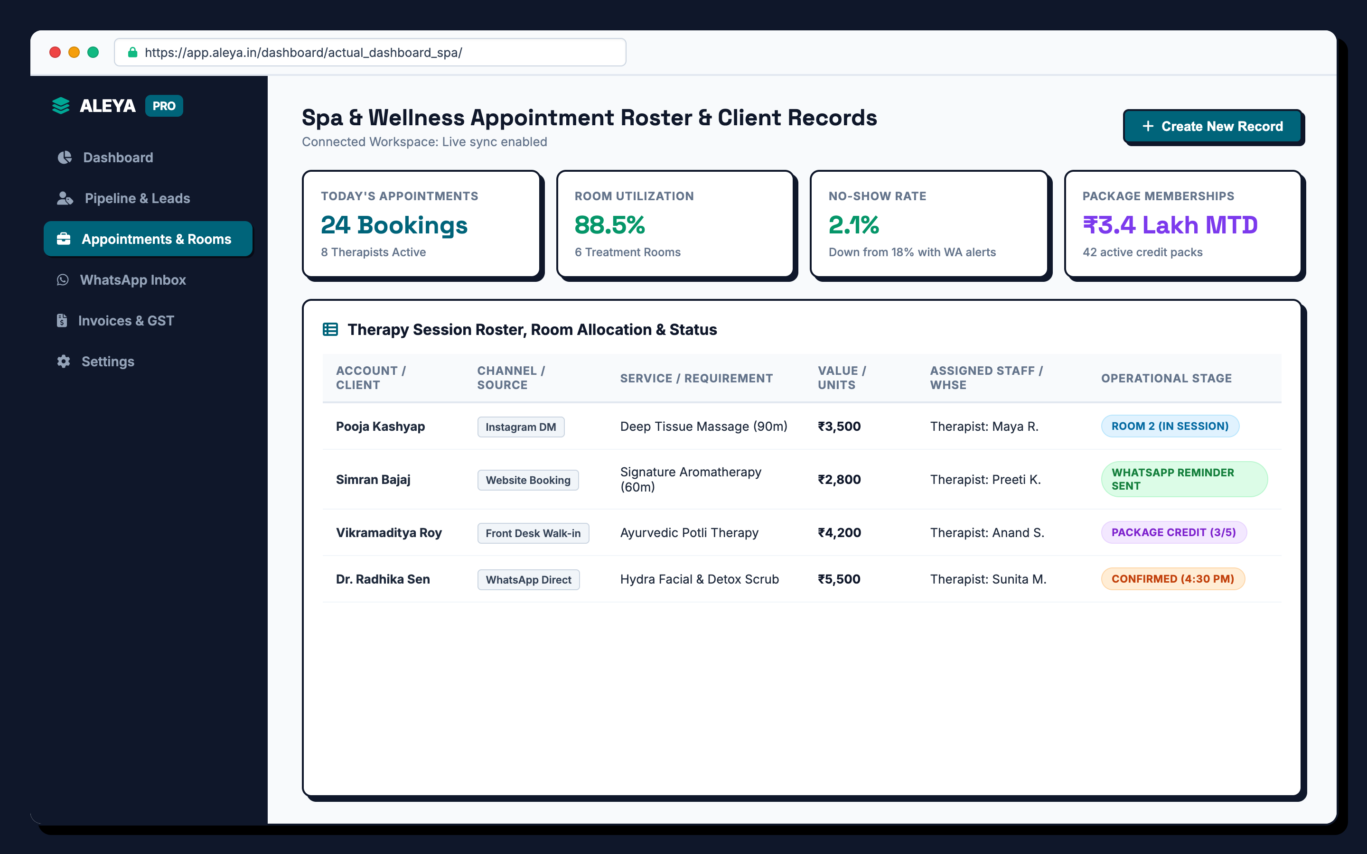The image size is (1367, 854).
Task: Click the browser URL address field
Action: click(370, 53)
